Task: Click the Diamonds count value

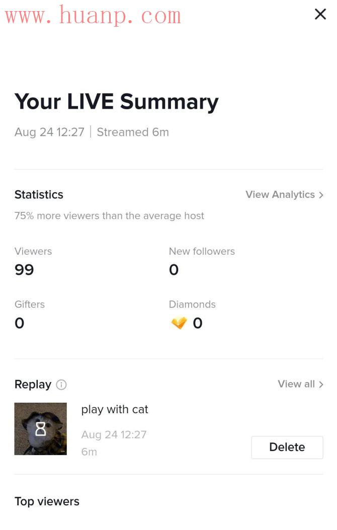Action: 198,323
